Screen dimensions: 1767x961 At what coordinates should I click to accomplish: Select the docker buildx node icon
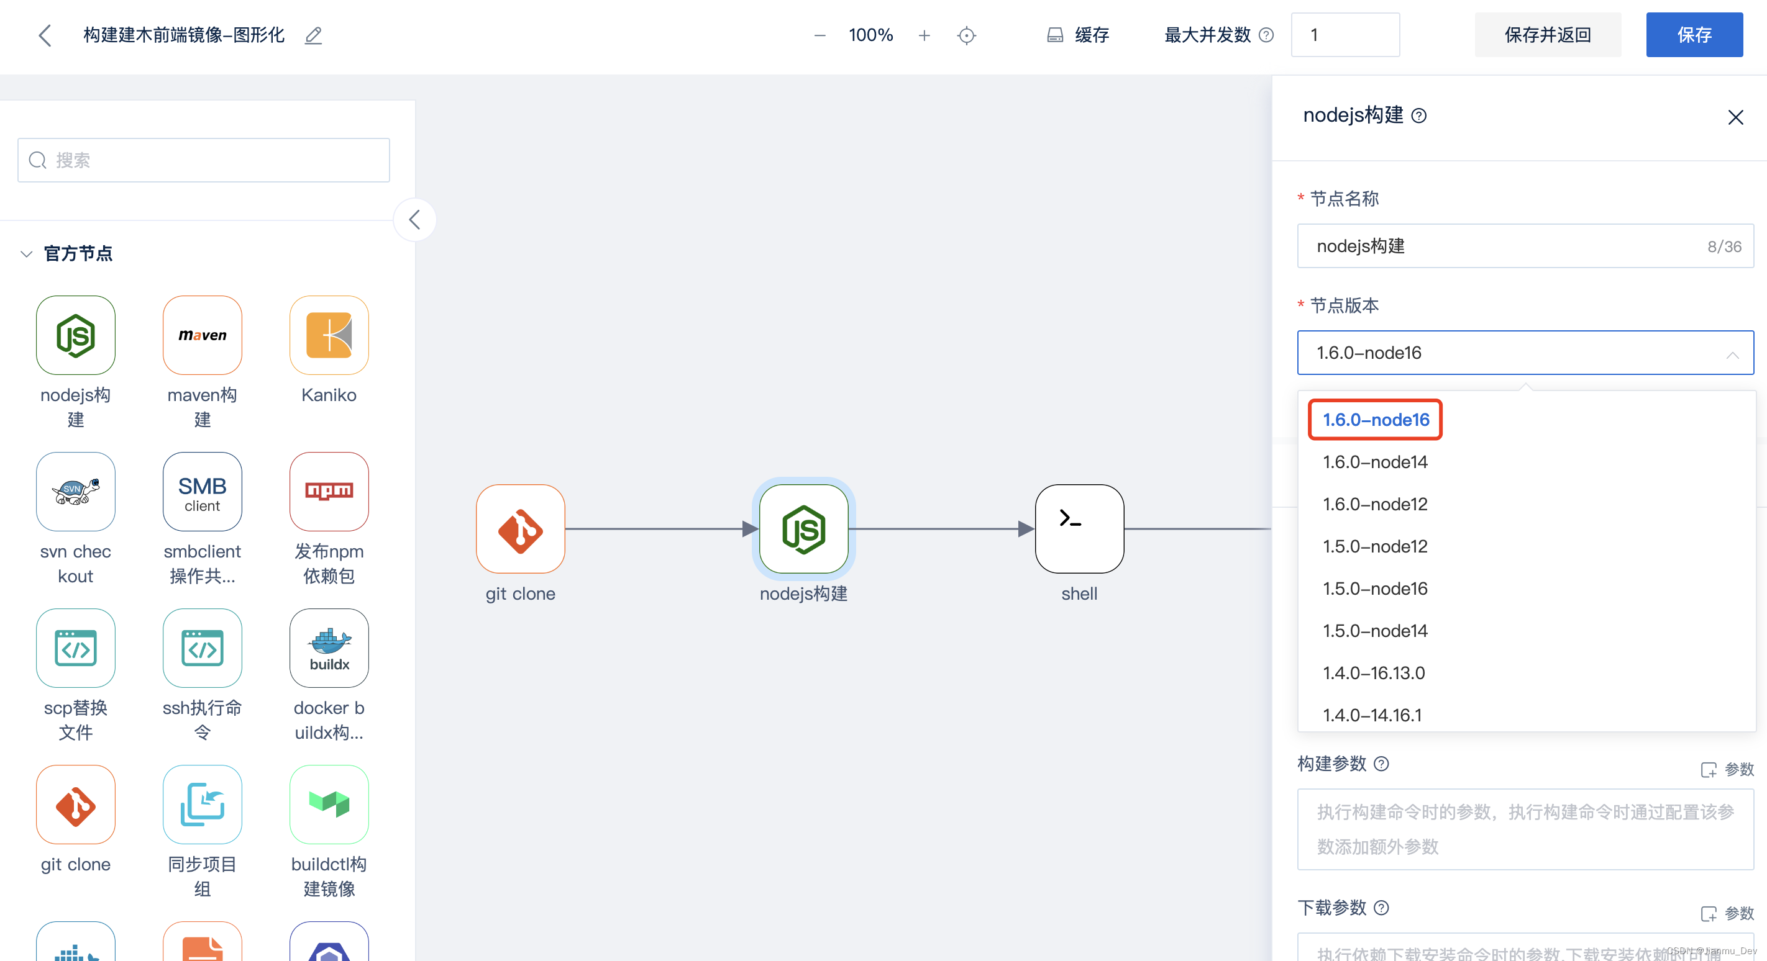329,647
